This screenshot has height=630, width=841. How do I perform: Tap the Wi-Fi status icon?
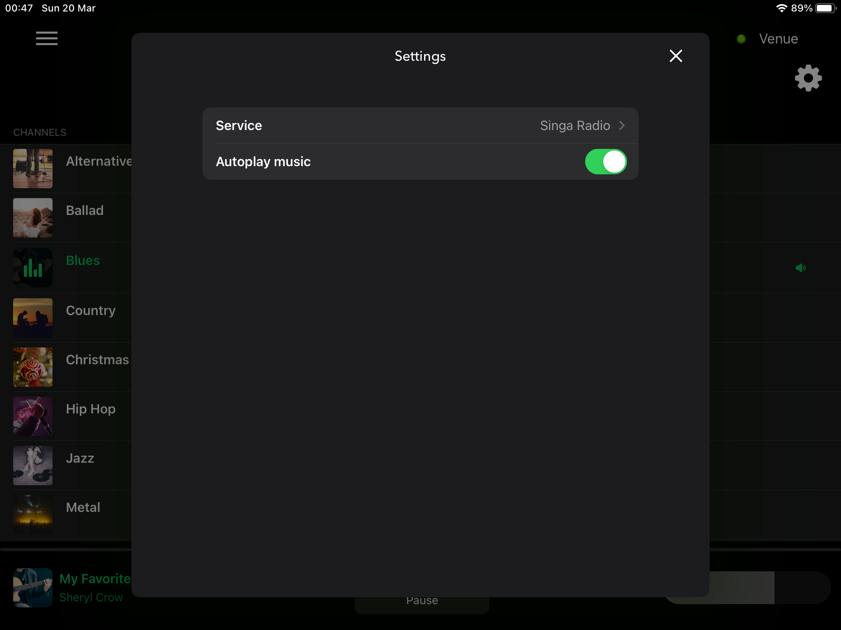click(781, 8)
